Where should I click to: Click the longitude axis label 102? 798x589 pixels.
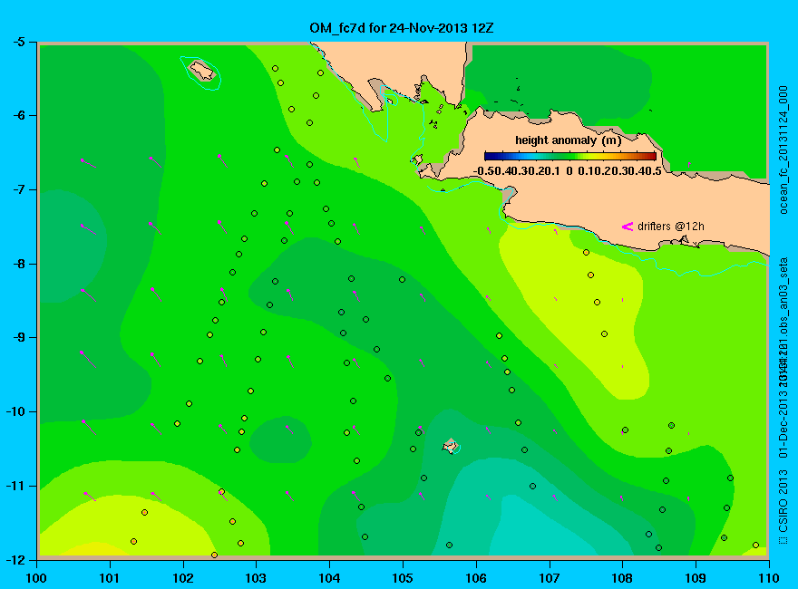pos(182,578)
